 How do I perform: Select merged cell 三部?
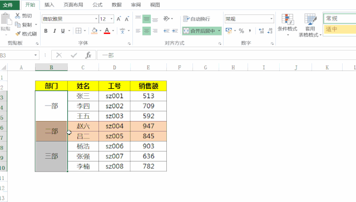[51, 156]
